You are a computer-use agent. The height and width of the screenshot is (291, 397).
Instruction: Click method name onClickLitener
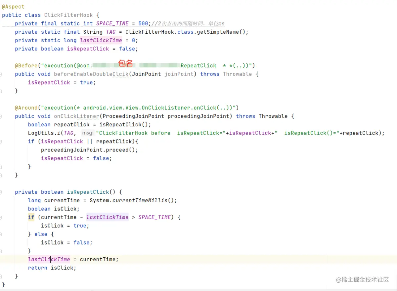(x=76, y=116)
